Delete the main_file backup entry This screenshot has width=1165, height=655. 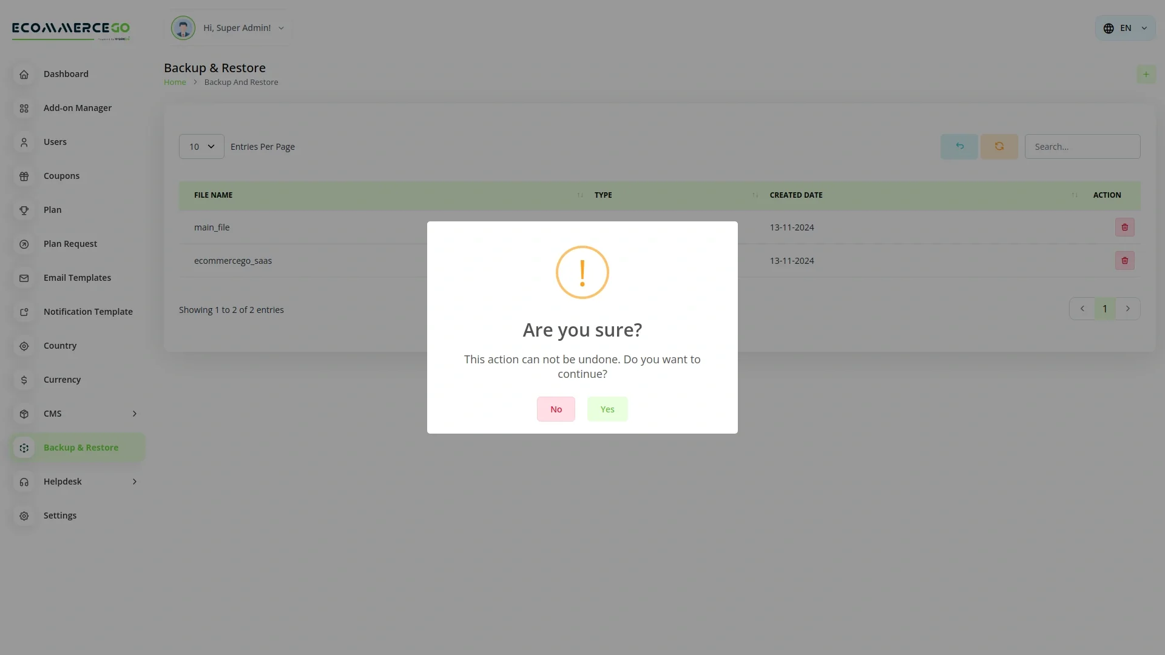(1124, 227)
